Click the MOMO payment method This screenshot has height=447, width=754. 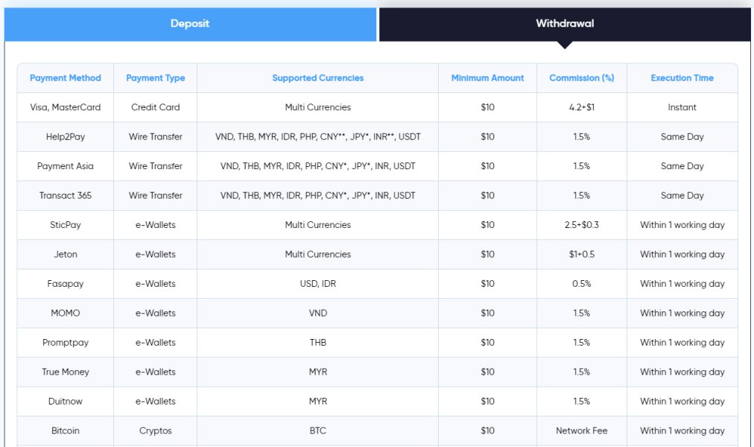(66, 314)
